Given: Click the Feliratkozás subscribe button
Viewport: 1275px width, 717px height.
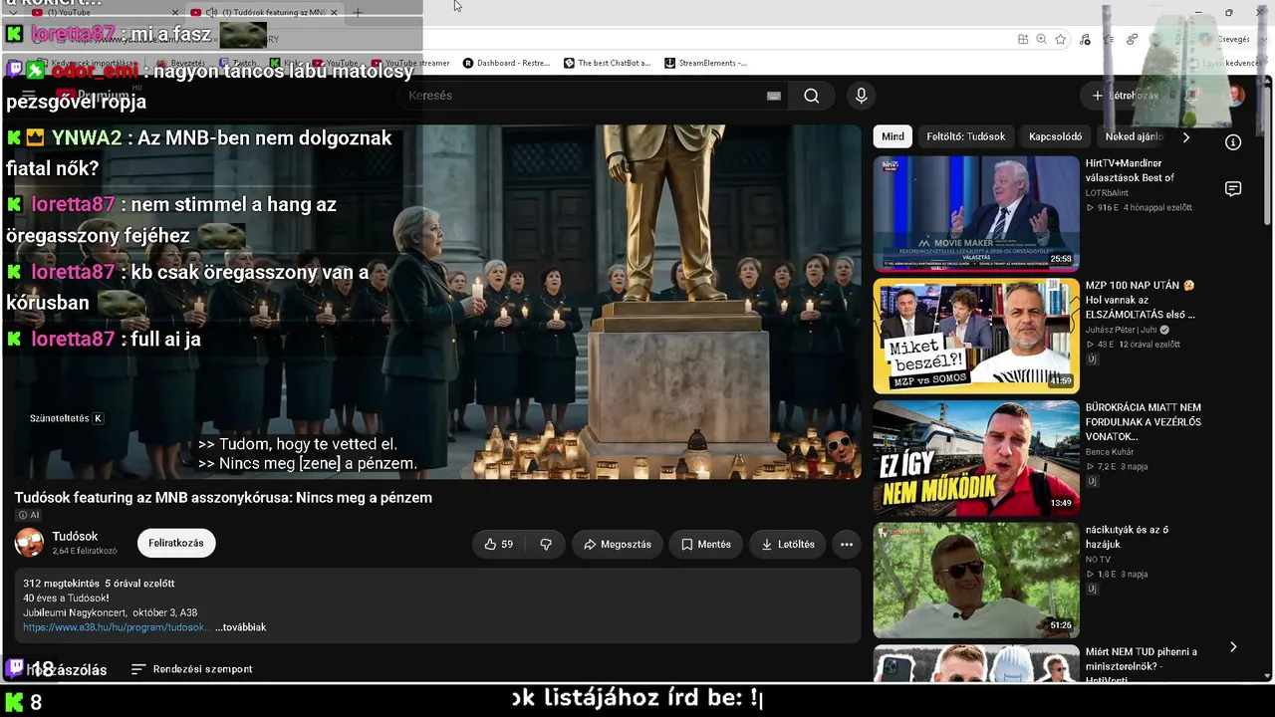Looking at the screenshot, I should pyautogui.click(x=176, y=543).
